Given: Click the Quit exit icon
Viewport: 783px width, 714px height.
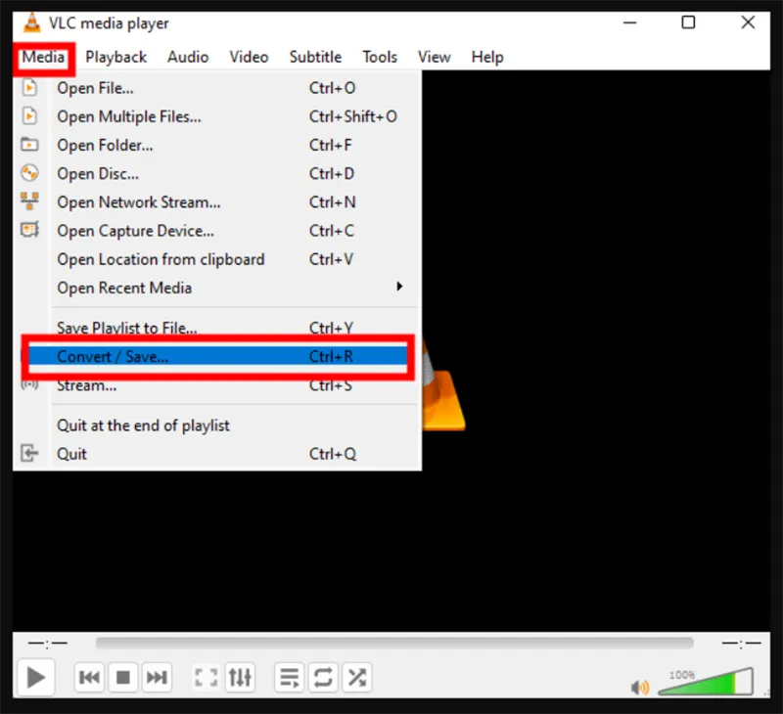Looking at the screenshot, I should (29, 453).
